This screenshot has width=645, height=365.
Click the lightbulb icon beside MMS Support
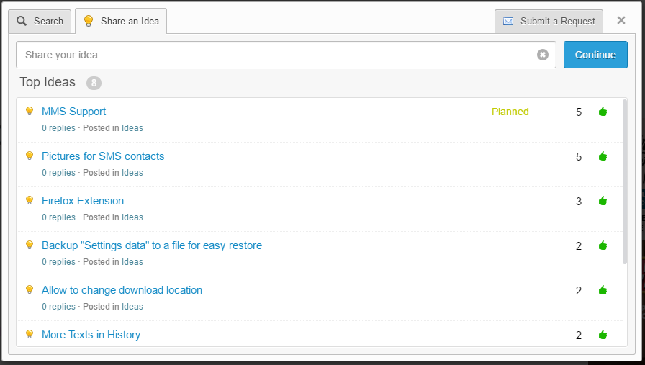pos(30,111)
